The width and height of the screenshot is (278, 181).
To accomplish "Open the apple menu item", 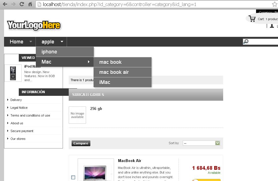I will tap(48, 42).
